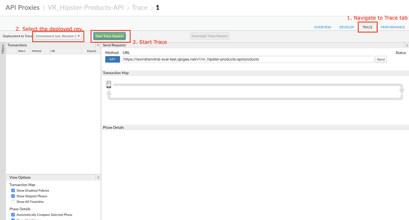This screenshot has height=220, width=409.
Task: Click the Transaction Map section header
Action: tap(255, 73)
